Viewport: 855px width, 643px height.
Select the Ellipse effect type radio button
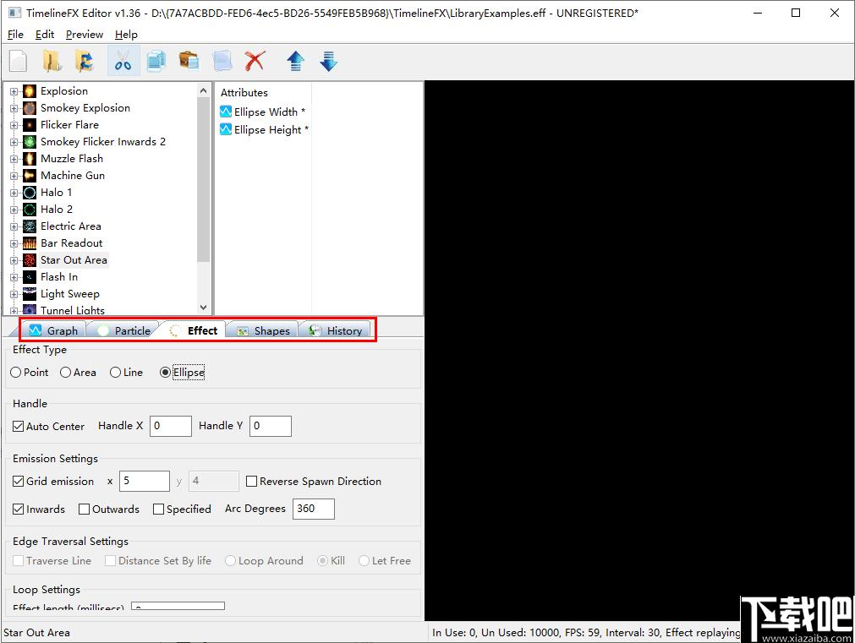(165, 372)
